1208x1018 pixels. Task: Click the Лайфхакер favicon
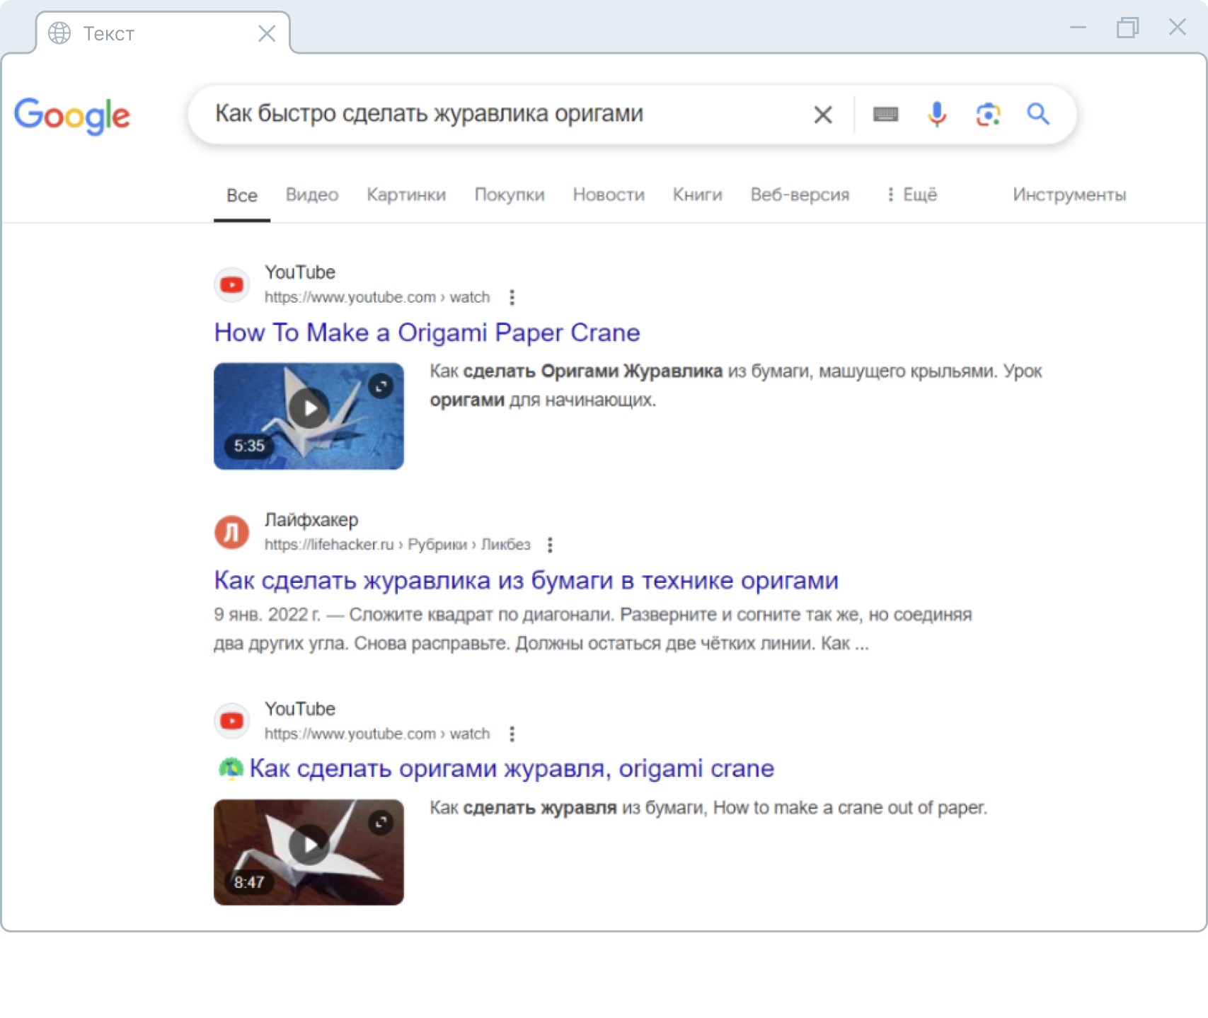click(231, 533)
